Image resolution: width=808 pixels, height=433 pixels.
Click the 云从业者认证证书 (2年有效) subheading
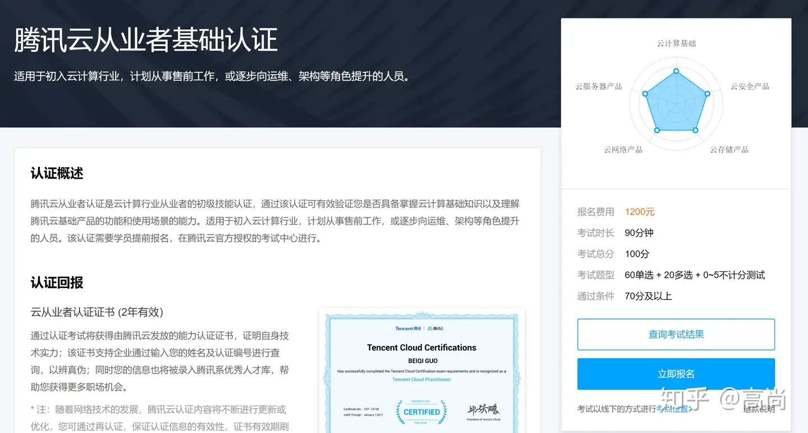pos(97,312)
